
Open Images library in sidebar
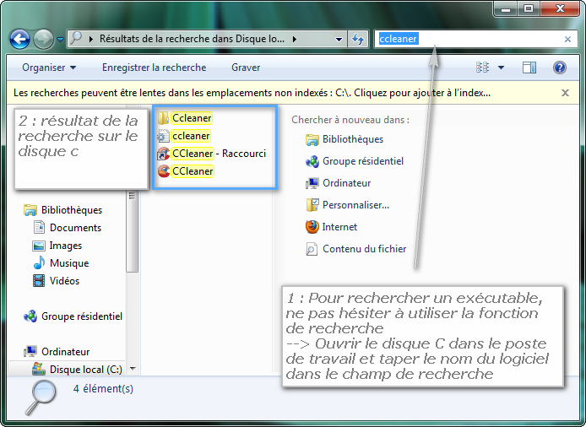coord(57,246)
